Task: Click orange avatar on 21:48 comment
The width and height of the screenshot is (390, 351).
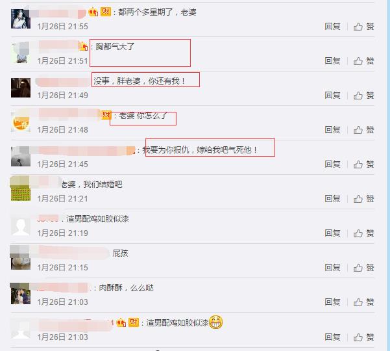Action: pos(21,122)
